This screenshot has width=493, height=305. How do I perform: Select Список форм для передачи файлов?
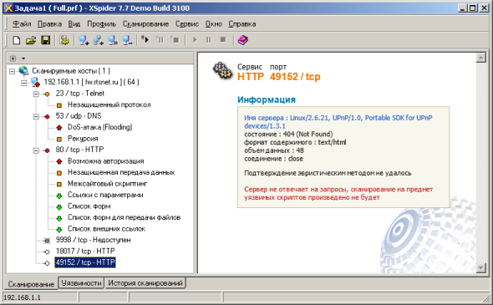click(x=124, y=217)
